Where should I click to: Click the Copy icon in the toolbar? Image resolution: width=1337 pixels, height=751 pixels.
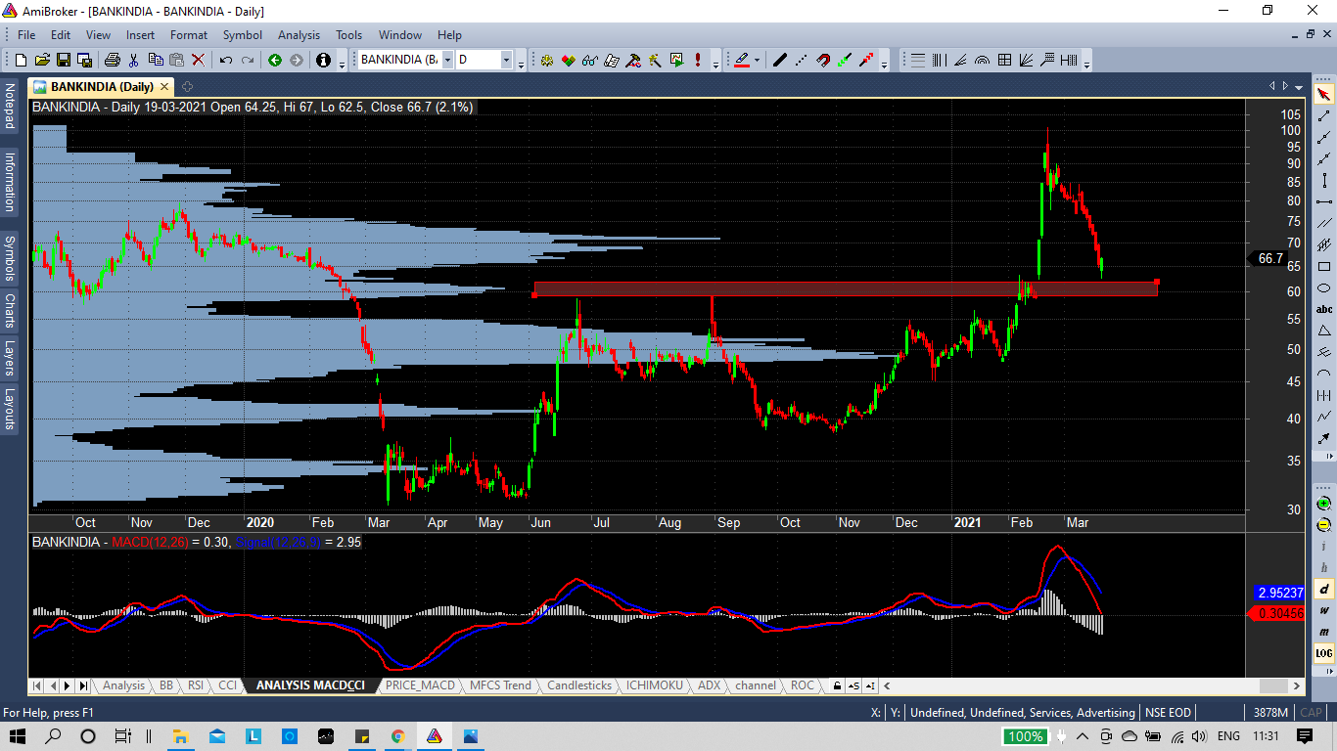[156, 60]
